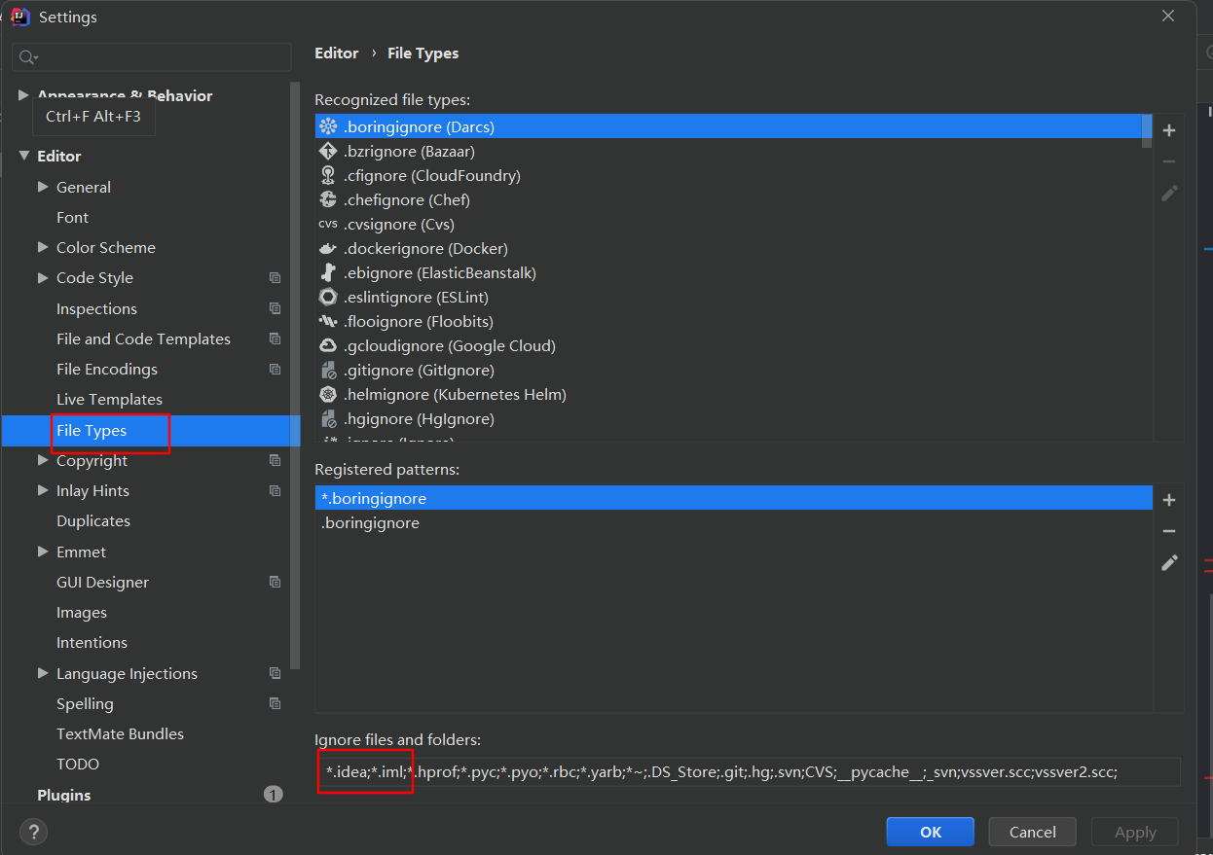Expand the Color Scheme settings node
Screen dimensions: 1213x855
[x=43, y=247]
